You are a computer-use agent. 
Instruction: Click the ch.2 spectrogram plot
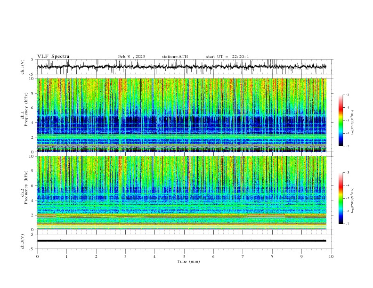[x=182, y=193]
